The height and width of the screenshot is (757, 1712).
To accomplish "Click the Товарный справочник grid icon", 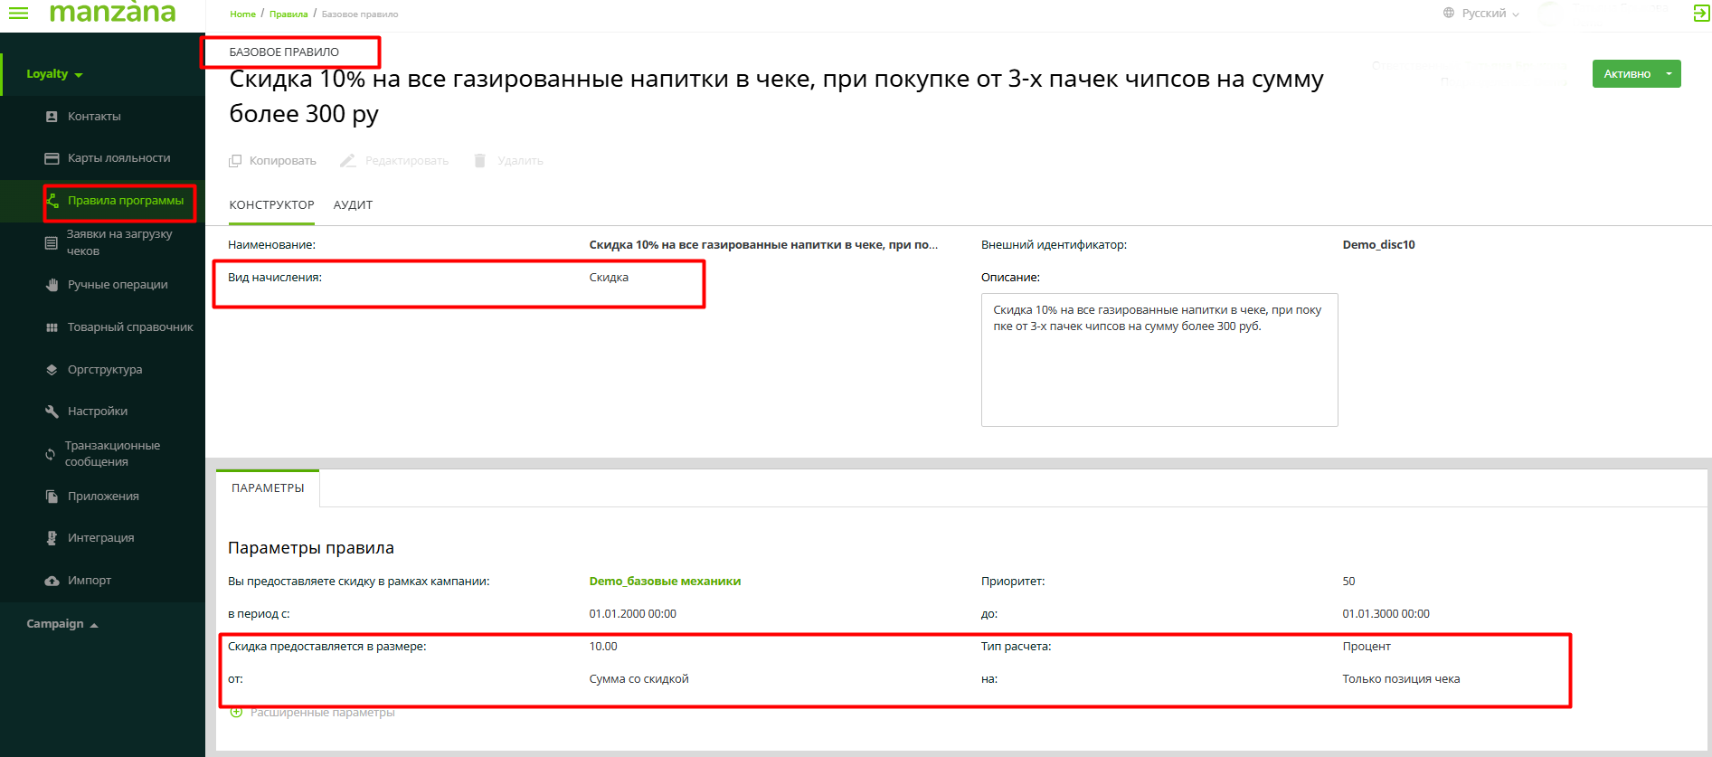I will [x=52, y=327].
